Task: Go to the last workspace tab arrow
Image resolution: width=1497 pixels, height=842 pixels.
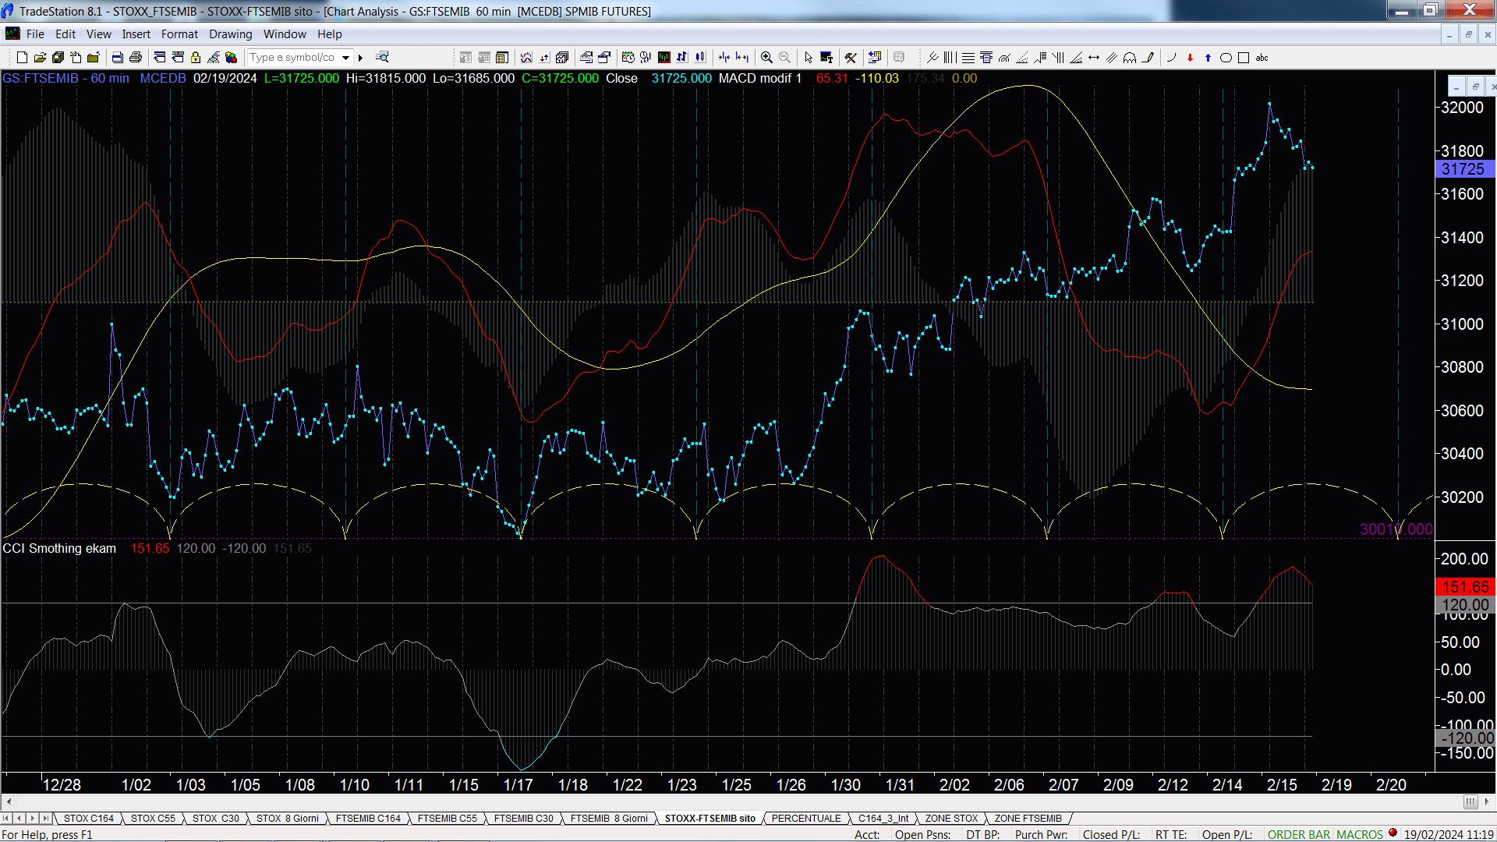Action: pyautogui.click(x=45, y=819)
